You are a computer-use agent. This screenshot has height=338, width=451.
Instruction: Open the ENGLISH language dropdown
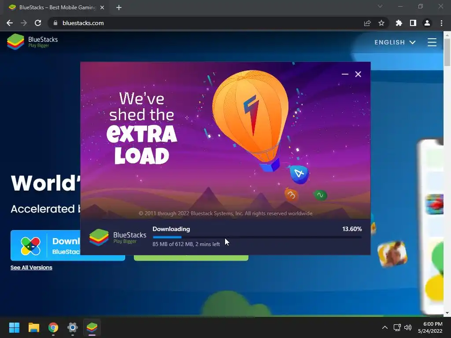395,42
